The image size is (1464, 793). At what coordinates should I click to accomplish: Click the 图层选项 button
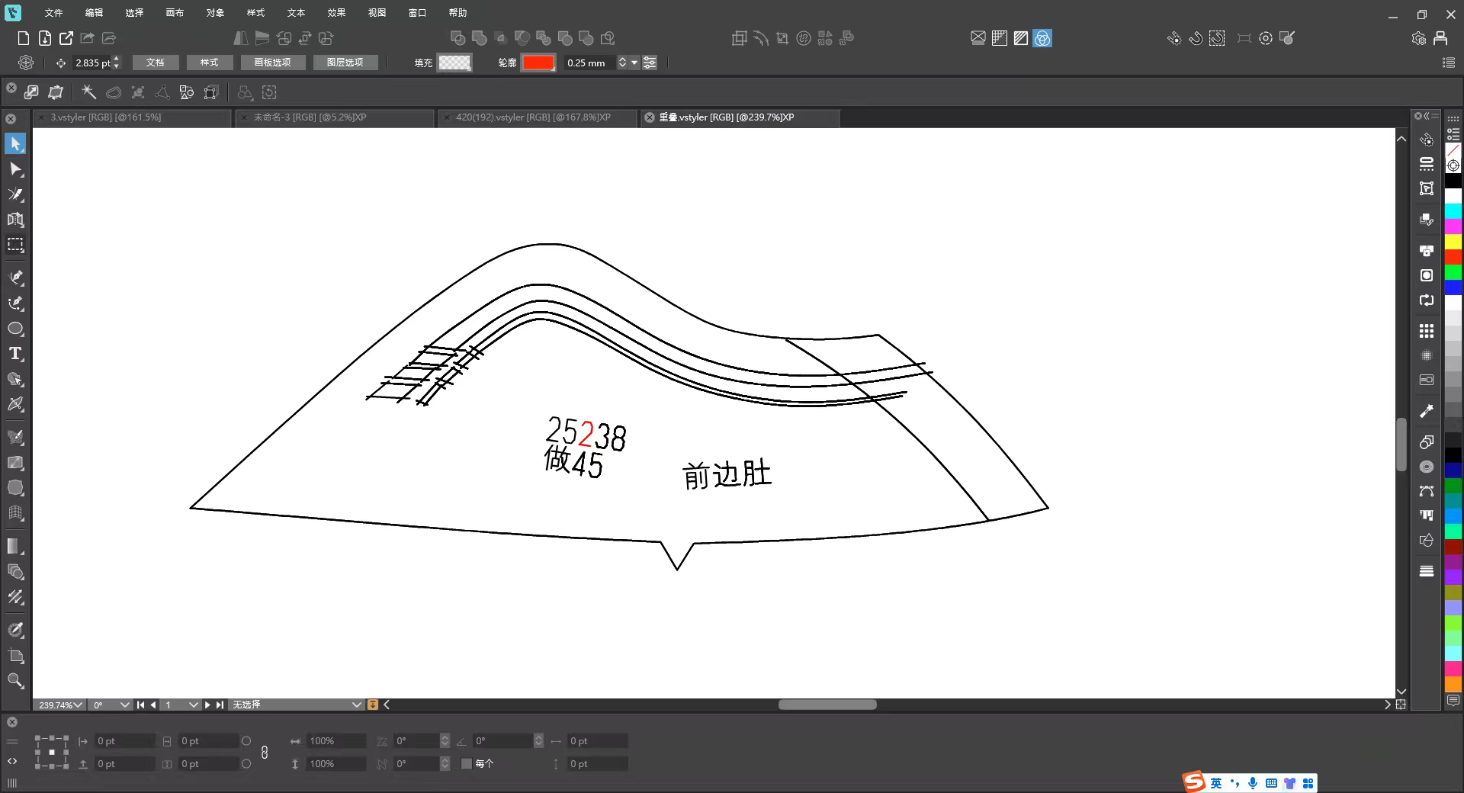click(x=345, y=63)
